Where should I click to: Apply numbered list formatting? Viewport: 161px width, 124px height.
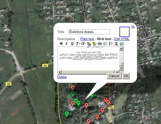click(x=105, y=44)
